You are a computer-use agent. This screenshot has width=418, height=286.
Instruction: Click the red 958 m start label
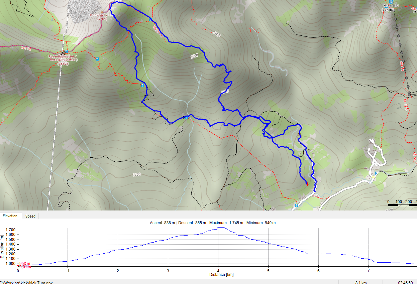tap(24, 264)
